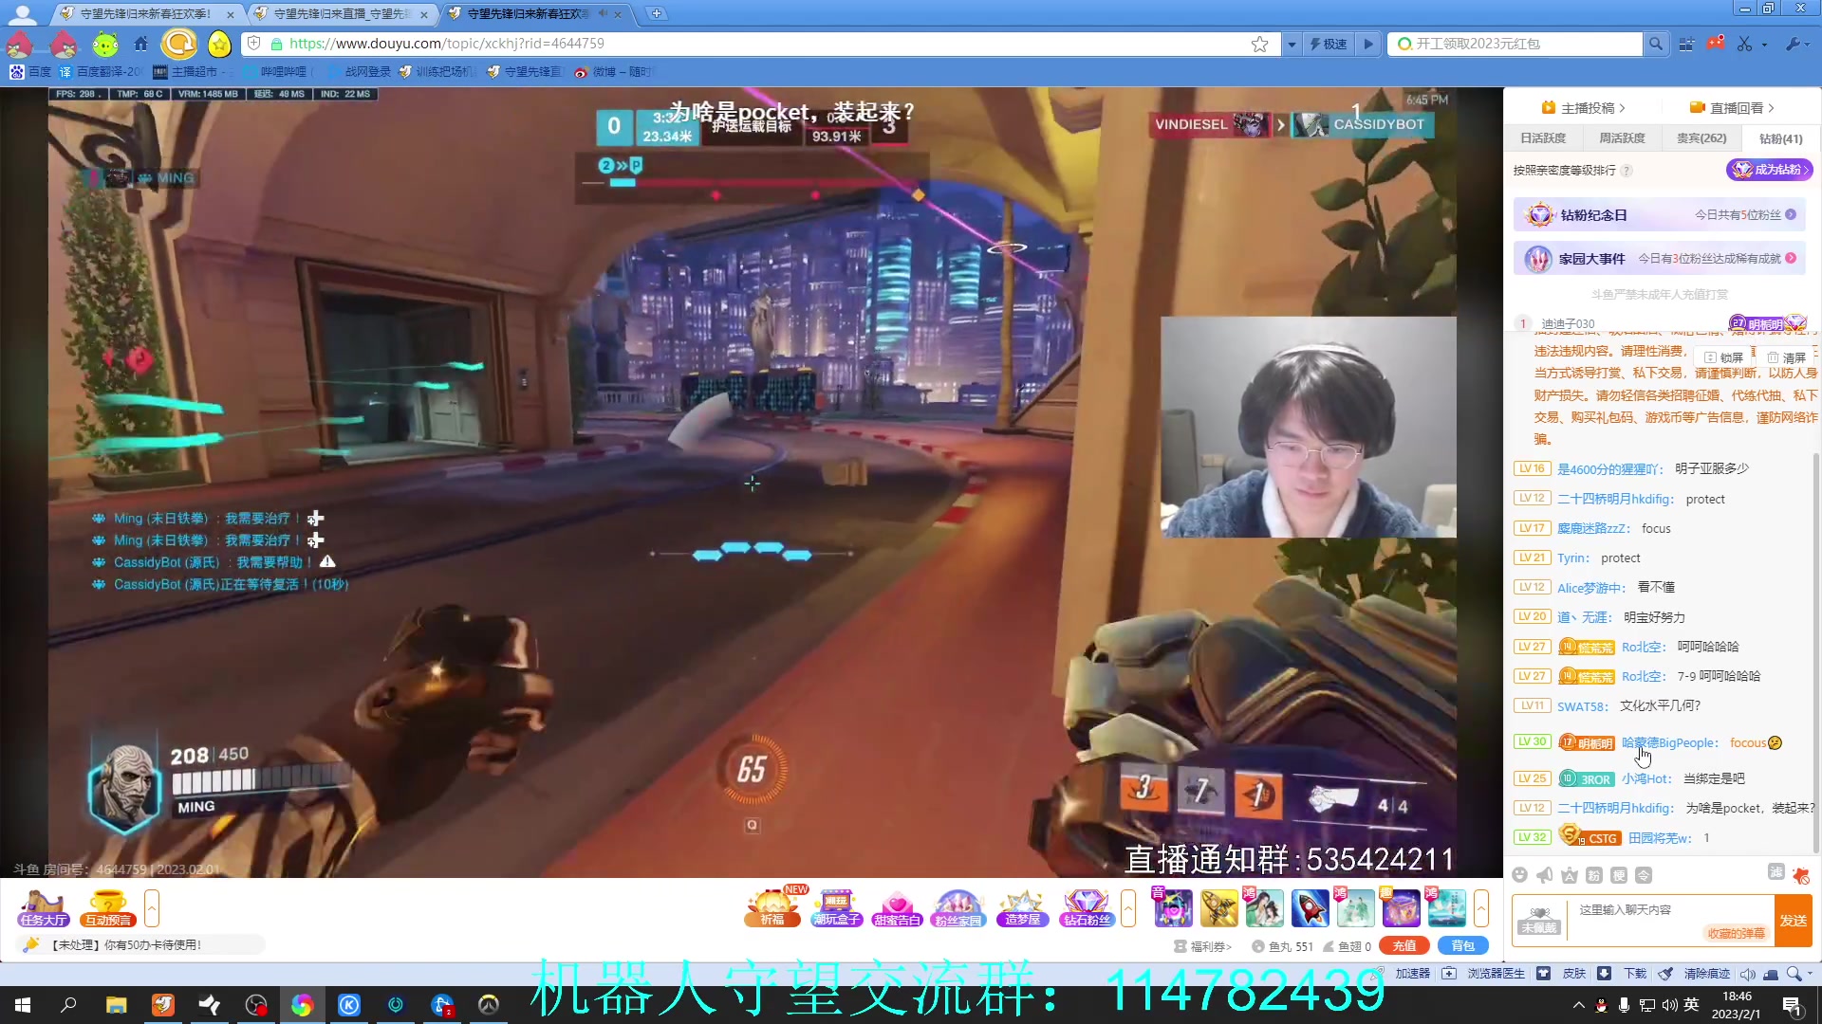Expand activity icons arrow after 钻石粉丝
The image size is (1822, 1024).
pyautogui.click(x=1127, y=908)
